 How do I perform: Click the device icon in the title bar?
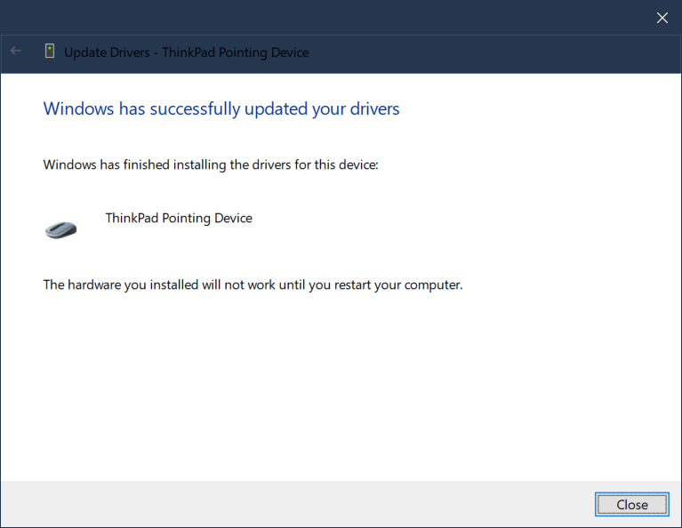coord(50,52)
